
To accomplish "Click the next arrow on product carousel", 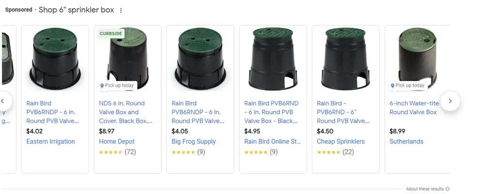I will tap(450, 101).
